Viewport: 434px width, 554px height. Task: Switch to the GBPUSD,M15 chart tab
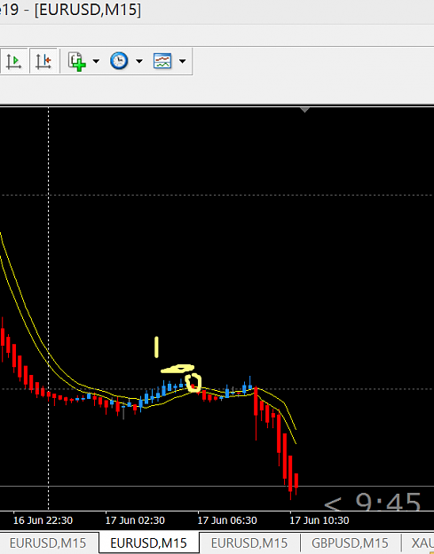coord(350,542)
